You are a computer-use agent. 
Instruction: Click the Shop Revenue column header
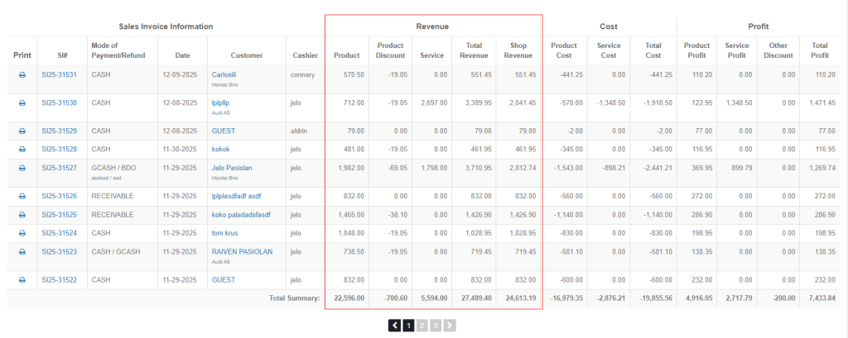click(518, 50)
